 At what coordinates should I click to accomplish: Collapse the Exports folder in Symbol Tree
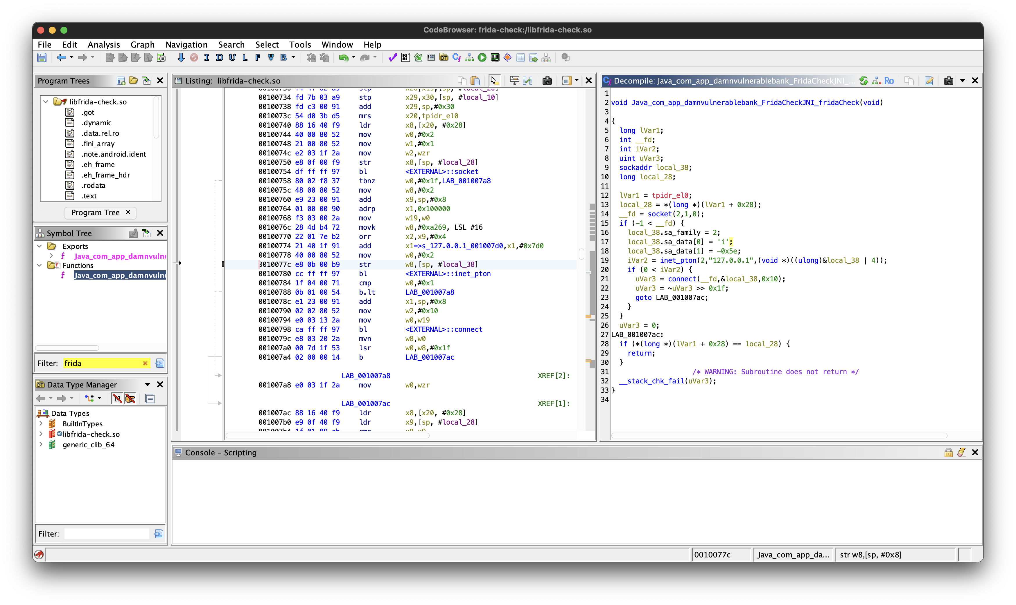pyautogui.click(x=40, y=246)
